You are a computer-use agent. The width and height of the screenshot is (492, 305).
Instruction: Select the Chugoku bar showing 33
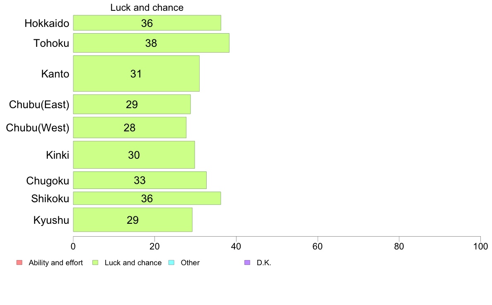[x=140, y=180]
